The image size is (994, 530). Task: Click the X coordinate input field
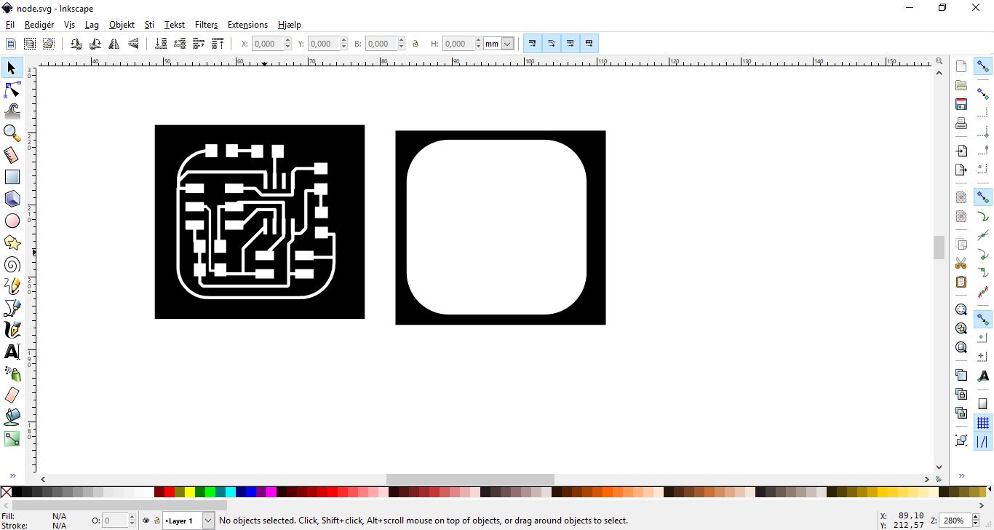(267, 44)
